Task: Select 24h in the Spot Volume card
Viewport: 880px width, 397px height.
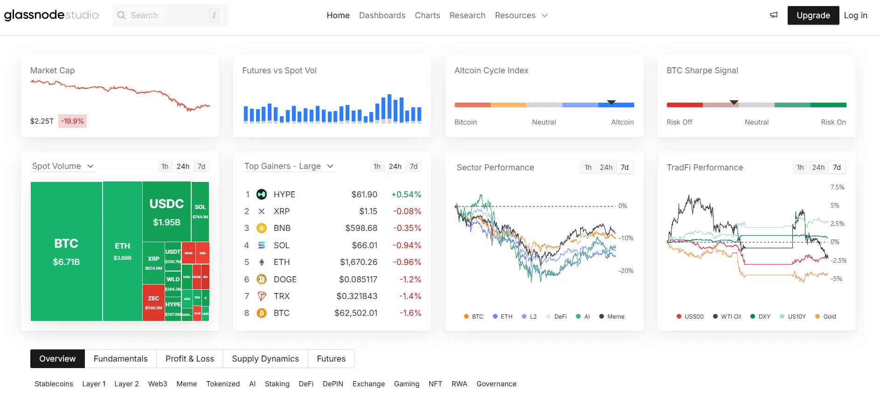Action: (183, 167)
